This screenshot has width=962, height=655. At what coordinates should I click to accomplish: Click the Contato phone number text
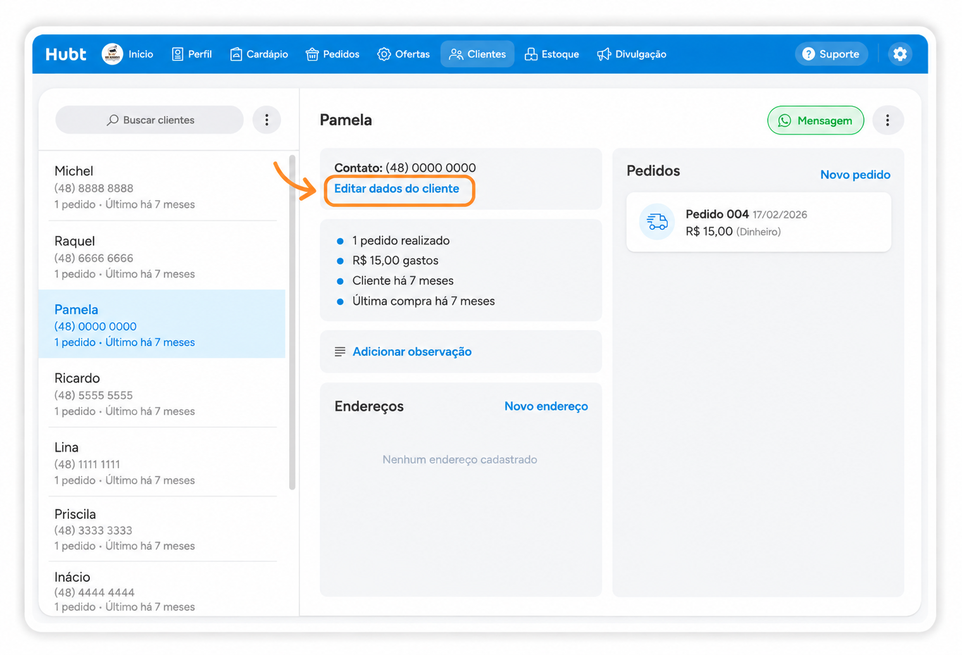(430, 168)
